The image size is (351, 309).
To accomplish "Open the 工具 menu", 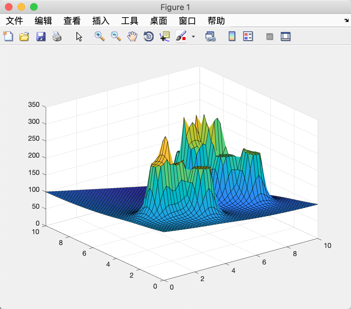I will (130, 21).
